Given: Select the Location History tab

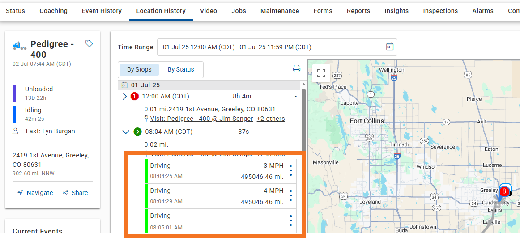Looking at the screenshot, I should coord(161,11).
